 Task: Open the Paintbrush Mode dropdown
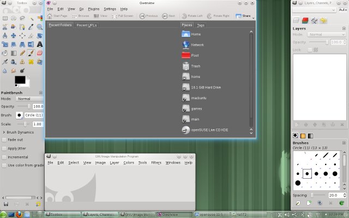(29, 99)
